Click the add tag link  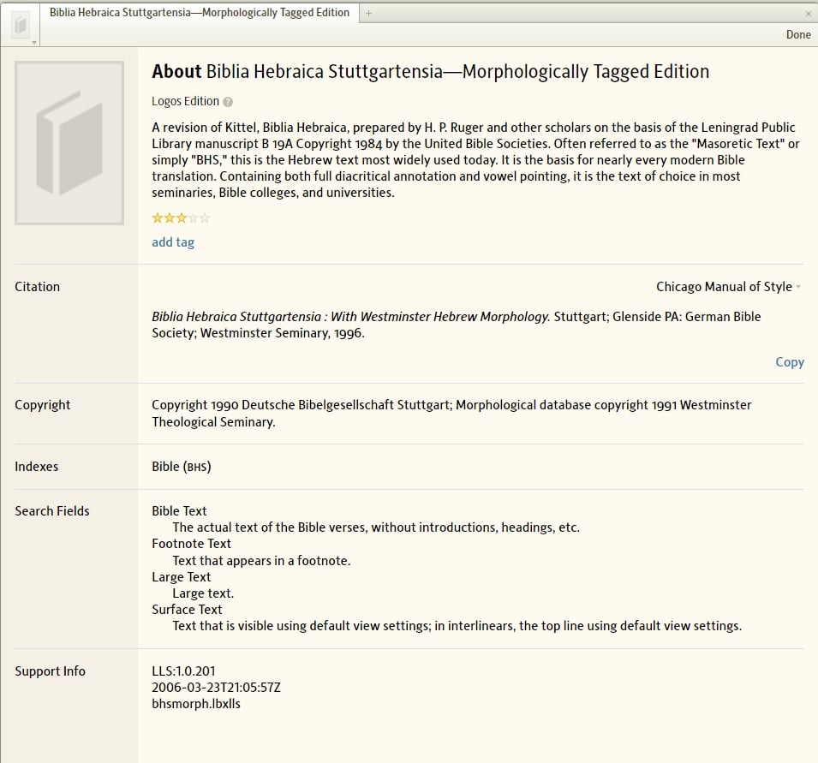click(x=173, y=242)
